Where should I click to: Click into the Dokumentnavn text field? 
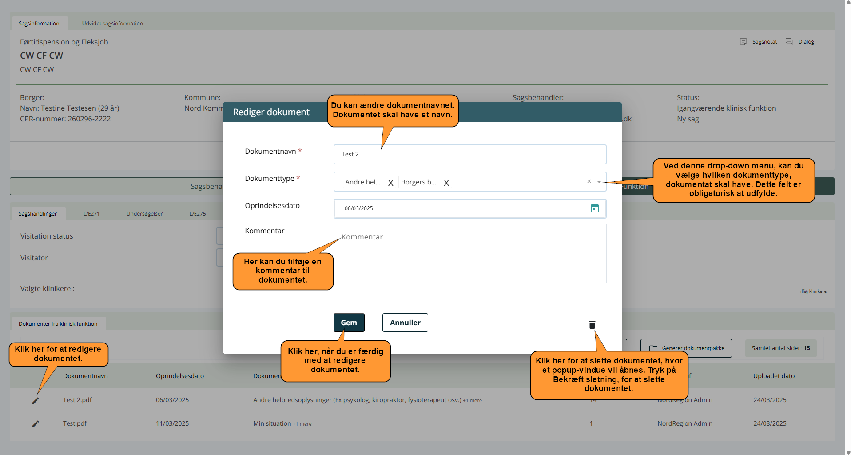coord(469,155)
